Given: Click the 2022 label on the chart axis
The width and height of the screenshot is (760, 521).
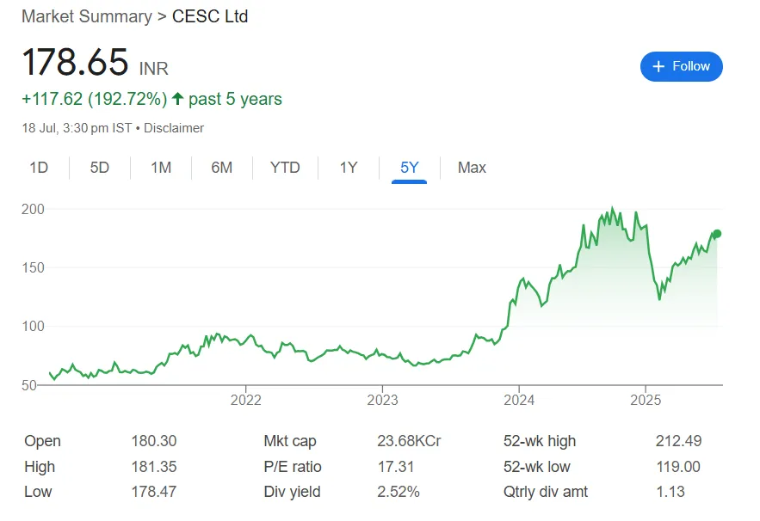Looking at the screenshot, I should [x=246, y=400].
